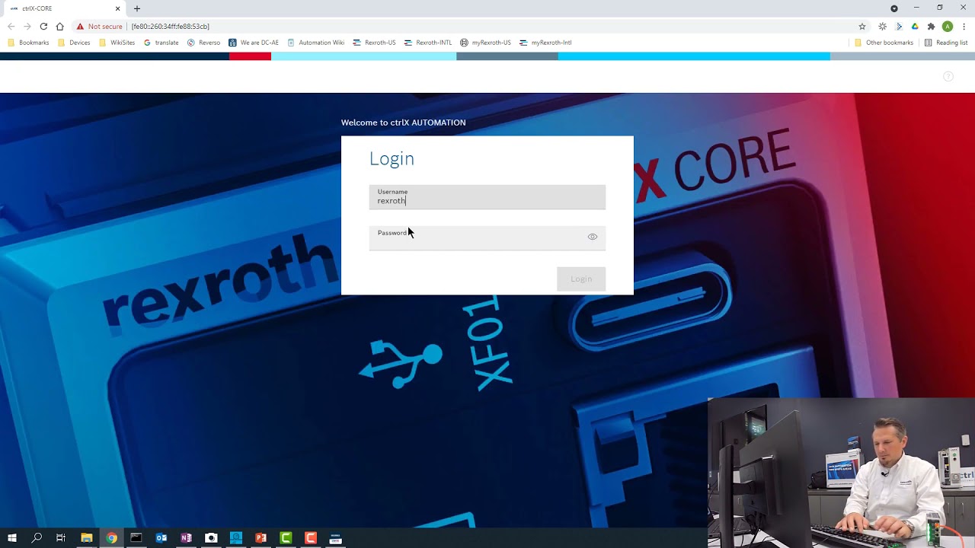The image size is (975, 548).
Task: Open the Automation Wiki bookmark
Action: point(316,43)
